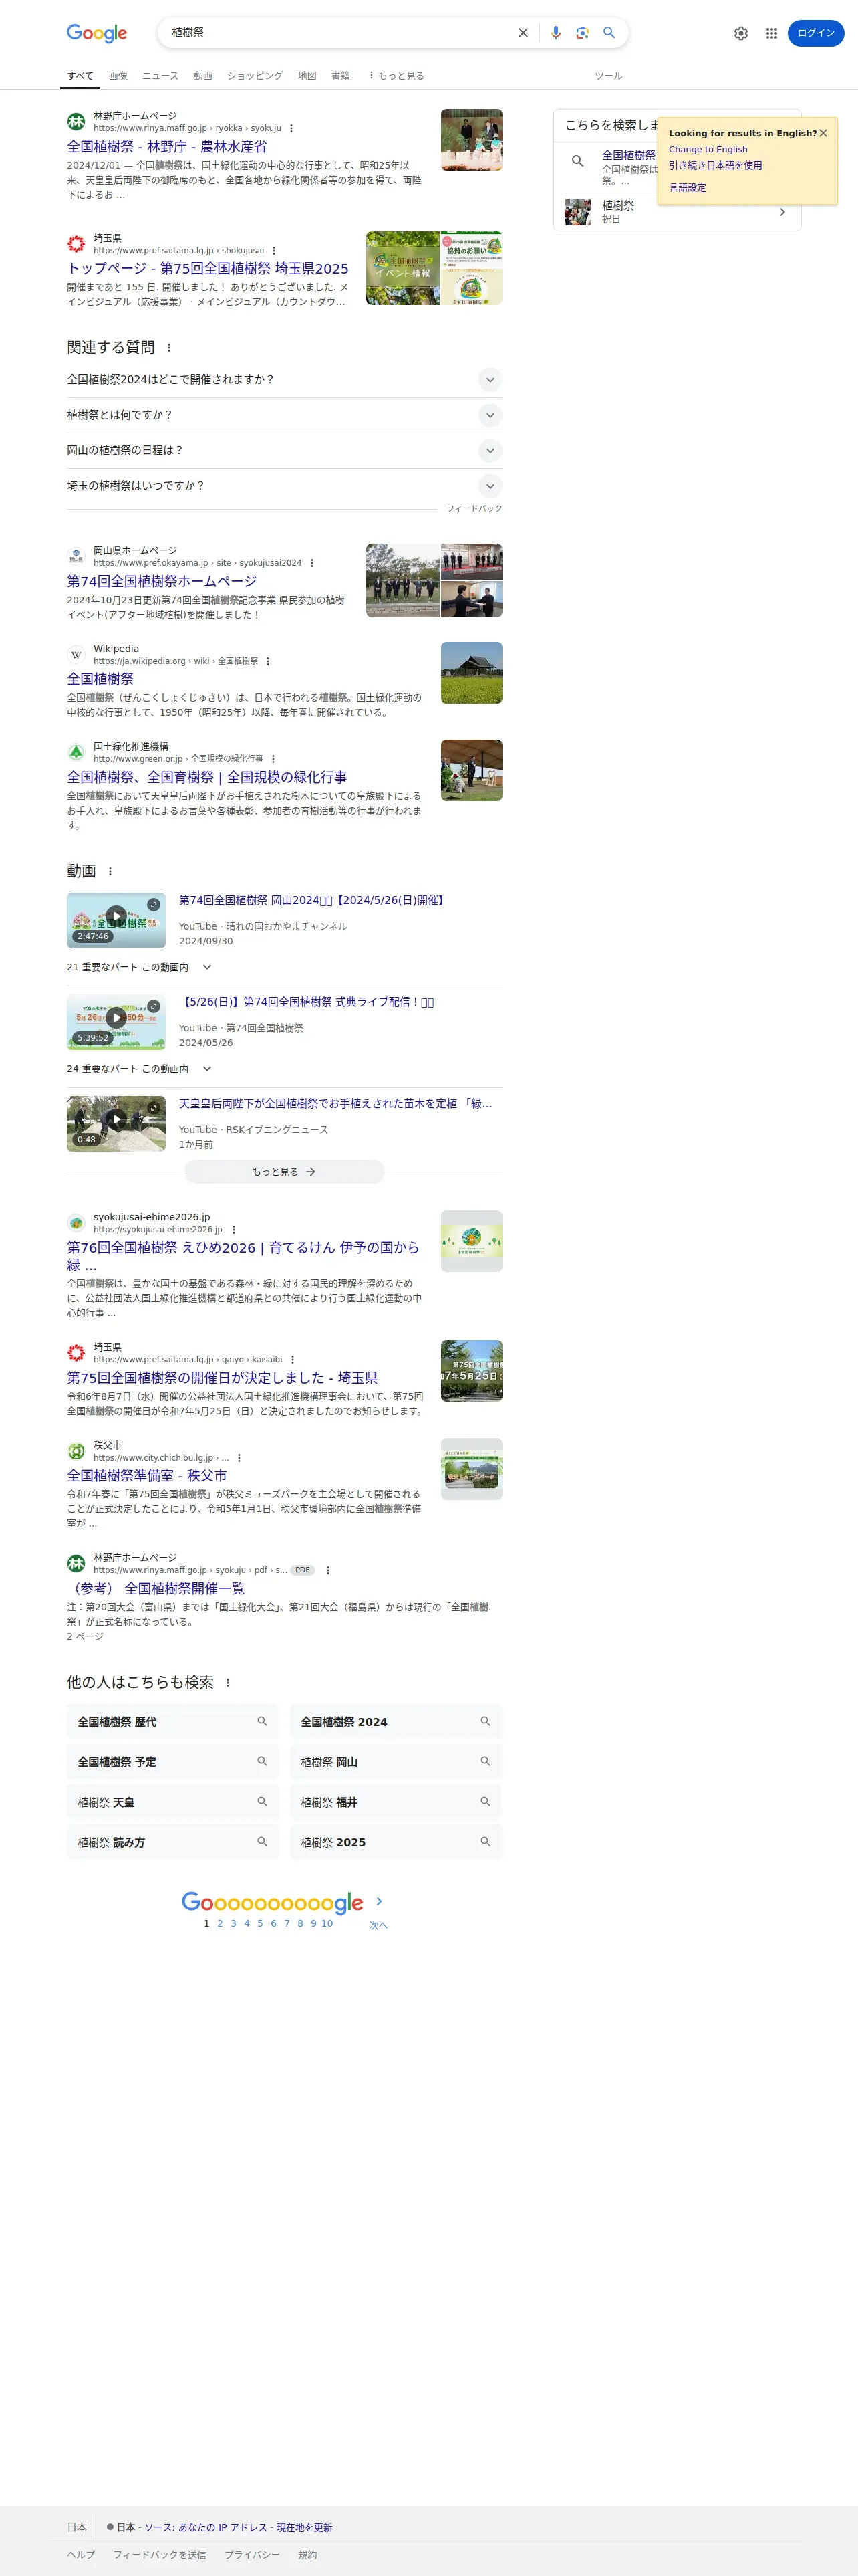The image size is (858, 2576).
Task: Click 引き続き日本語を使用 link
Action: 715,166
